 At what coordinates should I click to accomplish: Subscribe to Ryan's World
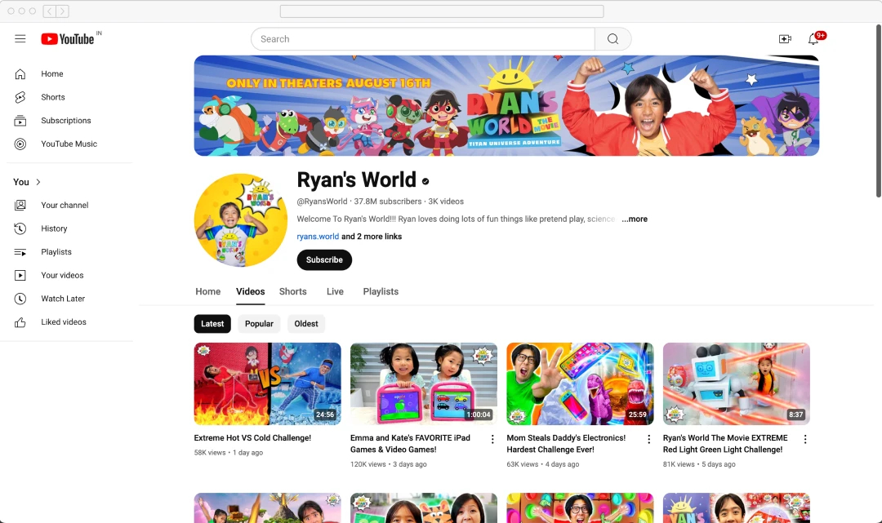(x=324, y=259)
